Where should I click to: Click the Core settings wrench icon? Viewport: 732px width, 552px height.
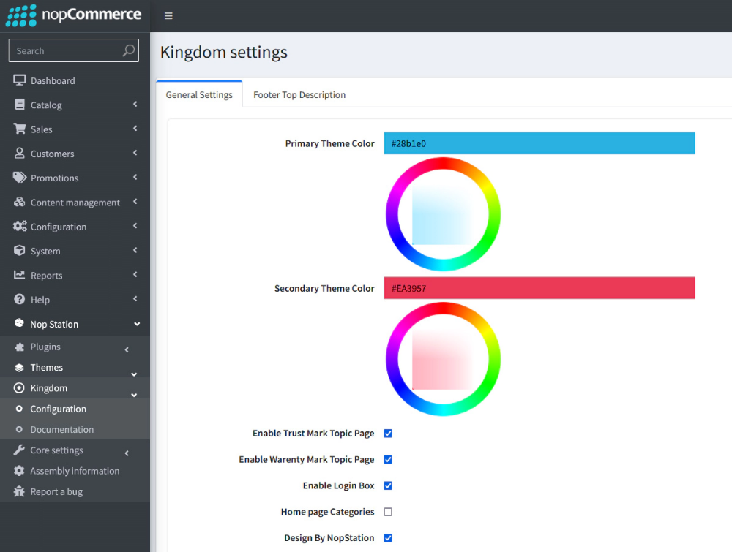[x=18, y=450]
